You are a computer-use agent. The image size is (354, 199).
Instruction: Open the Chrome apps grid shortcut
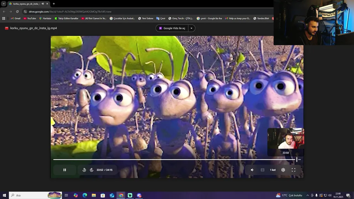4,19
